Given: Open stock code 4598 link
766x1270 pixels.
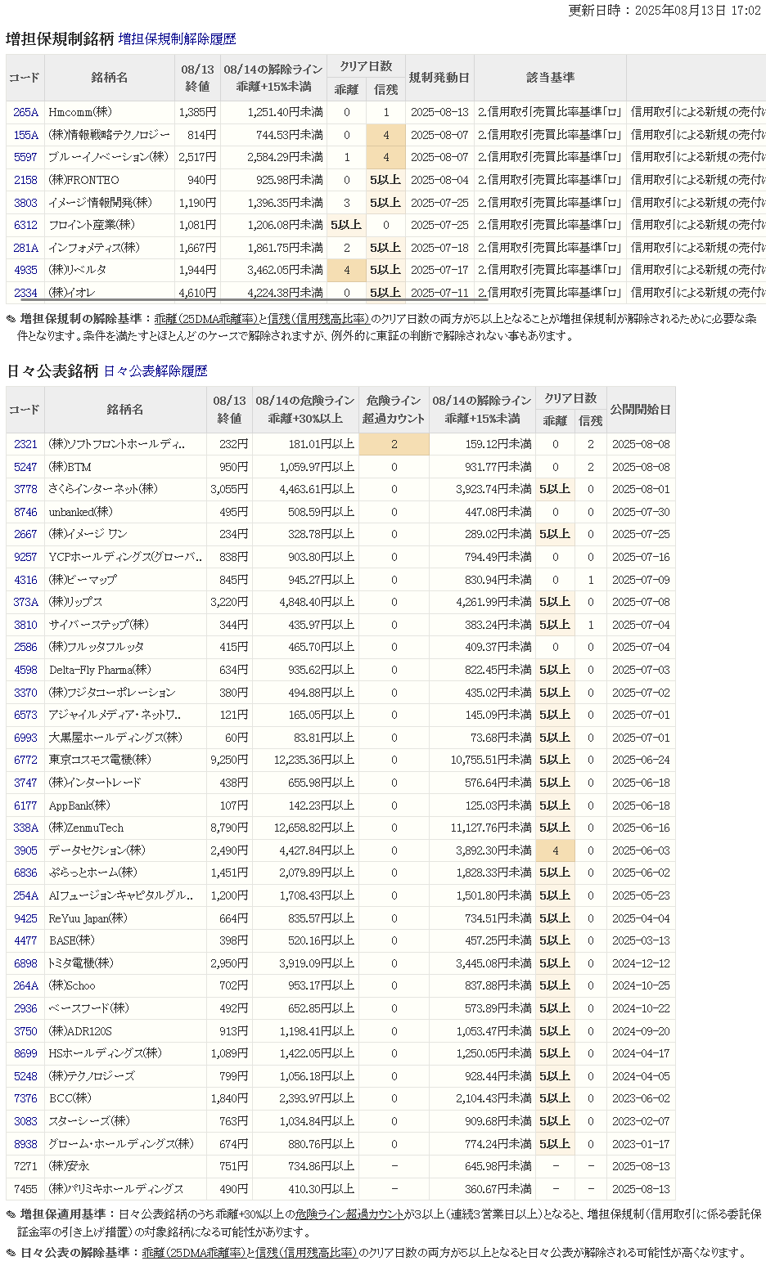Looking at the screenshot, I should click(x=25, y=670).
